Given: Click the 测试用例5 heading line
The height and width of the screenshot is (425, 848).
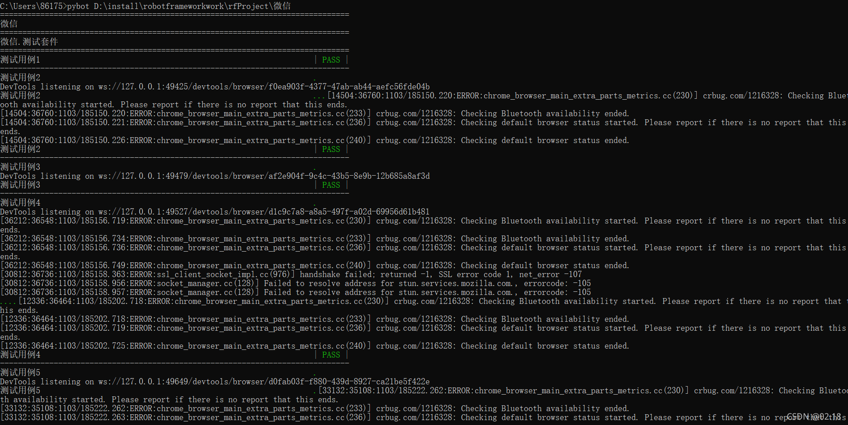Looking at the screenshot, I should click(x=20, y=372).
